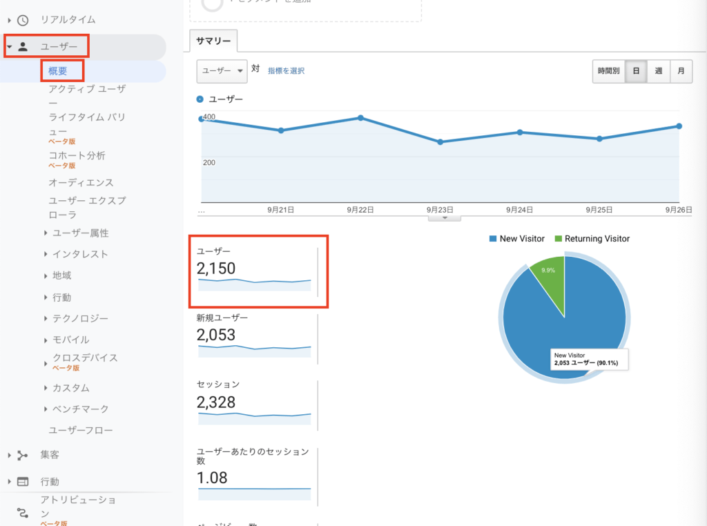Expand モバイル submenu
707x526 pixels.
[46, 340]
